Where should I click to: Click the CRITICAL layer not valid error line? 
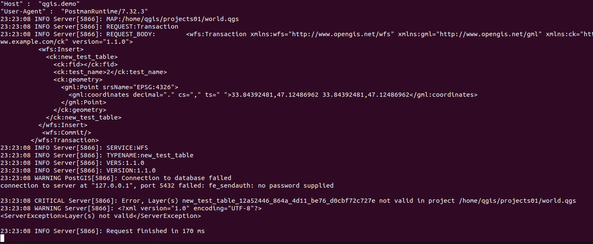point(288,201)
